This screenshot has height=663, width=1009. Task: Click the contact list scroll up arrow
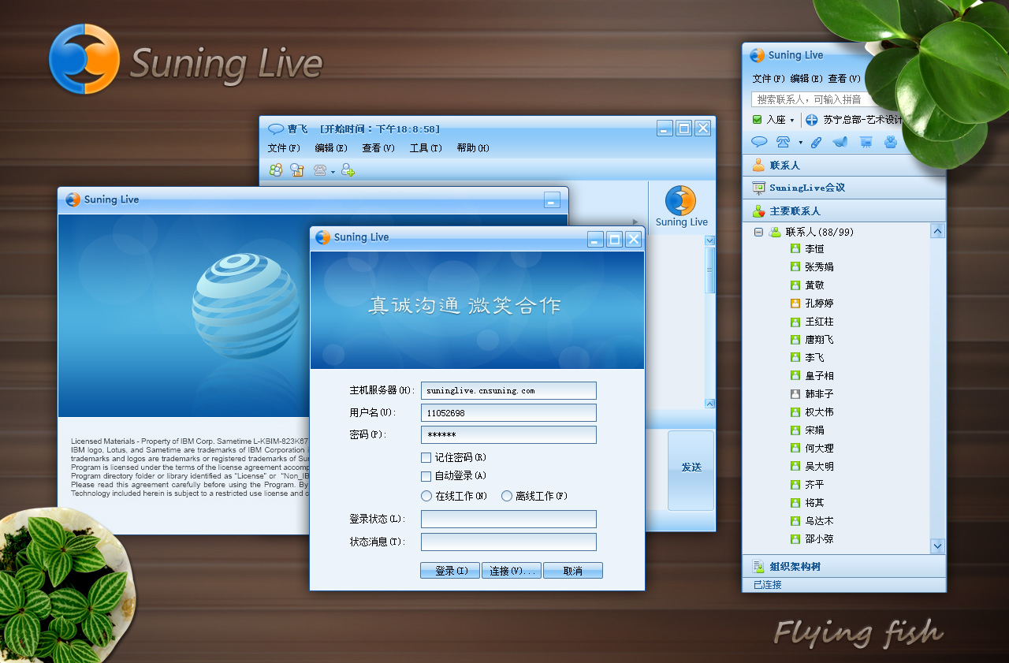[x=937, y=231]
